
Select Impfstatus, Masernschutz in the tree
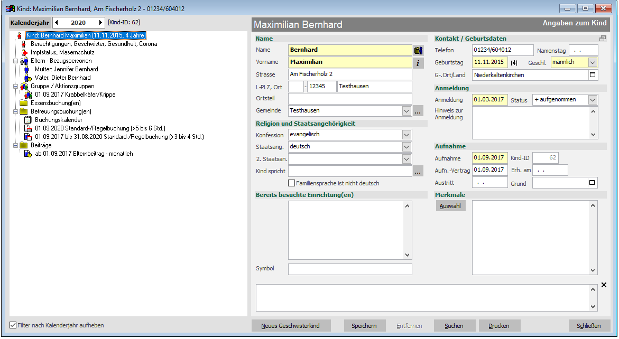[62, 52]
